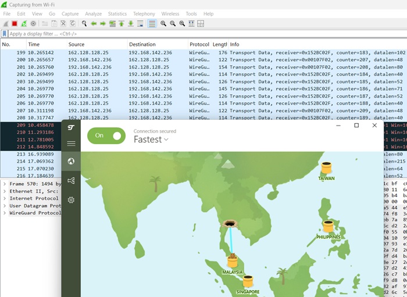Open the Edit menu
This screenshot has height=297, width=407.
[21, 14]
